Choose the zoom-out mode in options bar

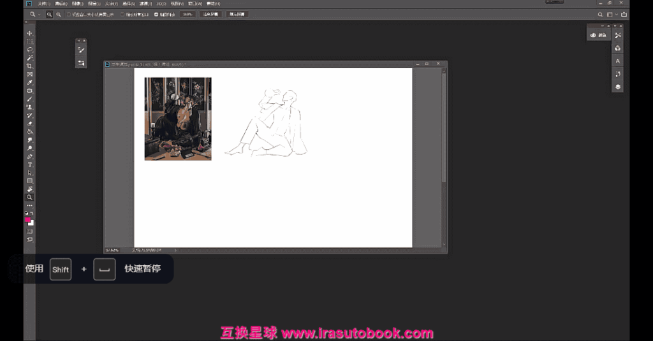click(x=59, y=14)
